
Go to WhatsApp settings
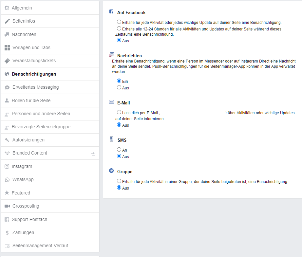50,180
